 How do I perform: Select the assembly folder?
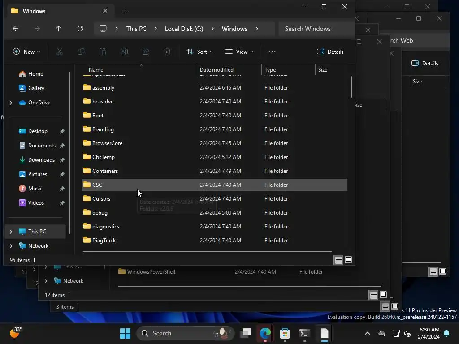tap(214, 88)
